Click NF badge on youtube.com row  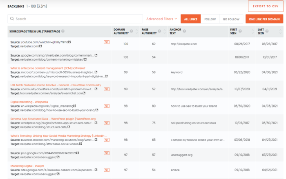click(107, 42)
